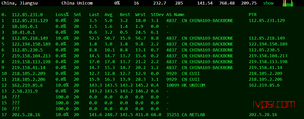The height and width of the screenshot is (119, 304).
Task: Open hop 6 IP link 112.85.230.5
Action: [x=27, y=50]
